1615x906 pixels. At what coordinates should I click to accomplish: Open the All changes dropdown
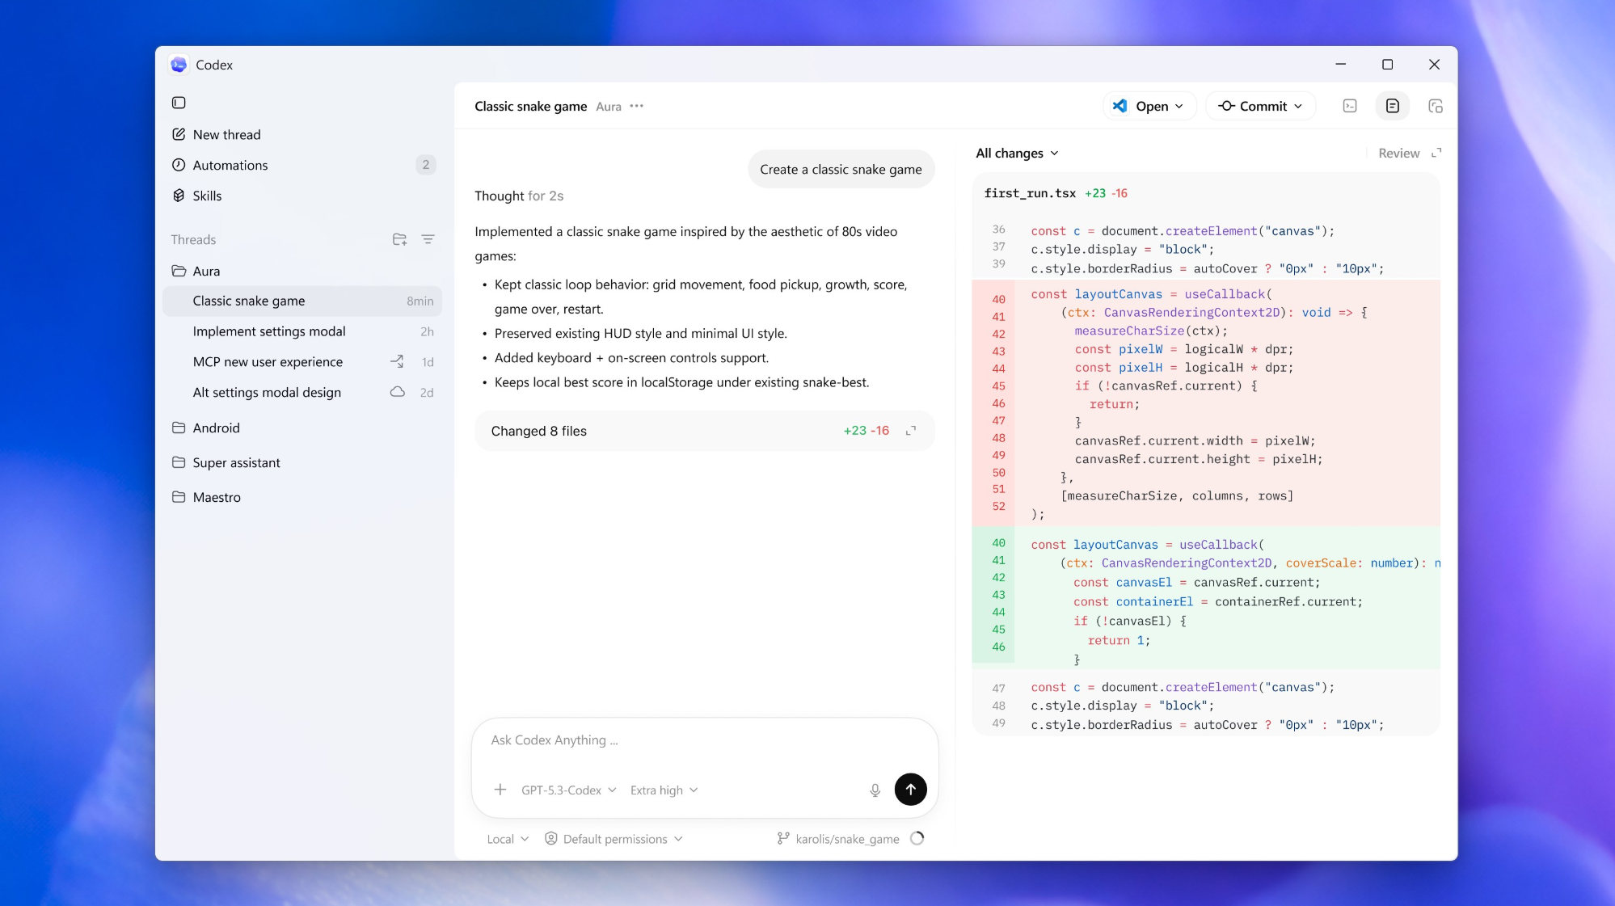1016,153
